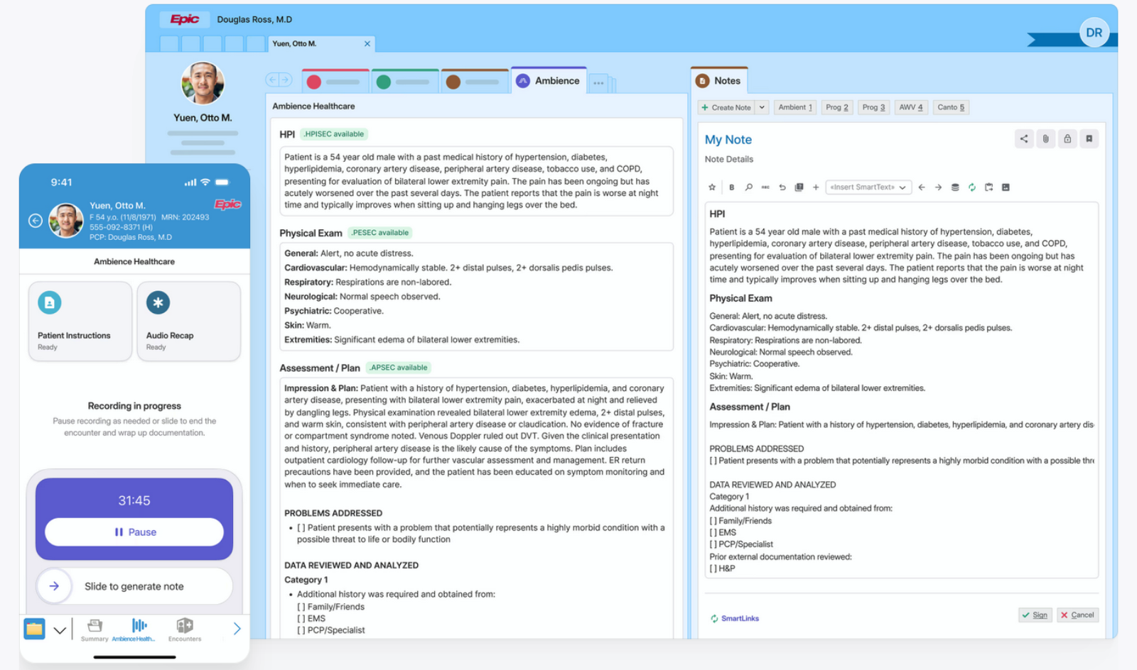Switch to the brown activity tab
1137x670 pixels.
(x=474, y=82)
